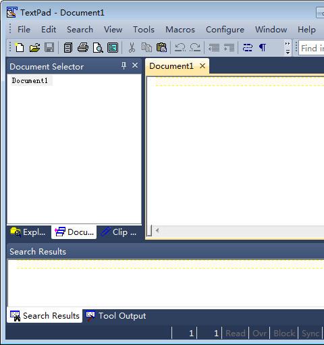Save the document with floppy disk icon
Viewport: 324px width, 345px height.
(49, 48)
